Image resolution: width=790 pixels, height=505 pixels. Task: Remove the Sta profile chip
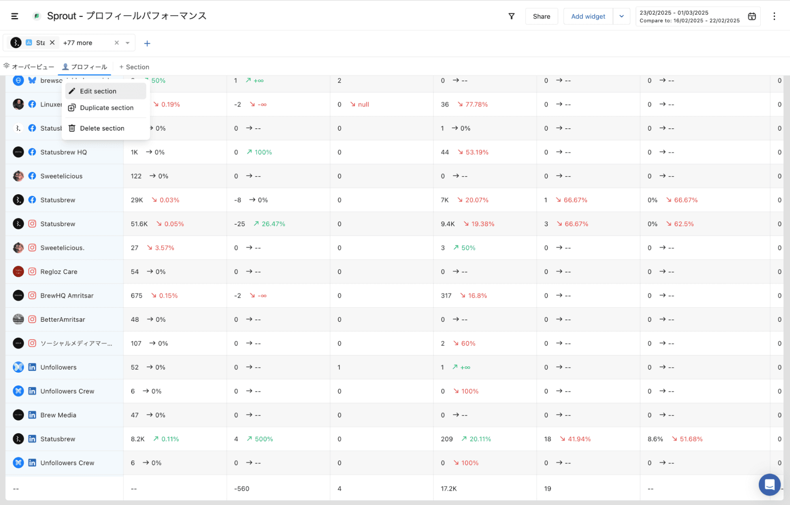tap(52, 43)
